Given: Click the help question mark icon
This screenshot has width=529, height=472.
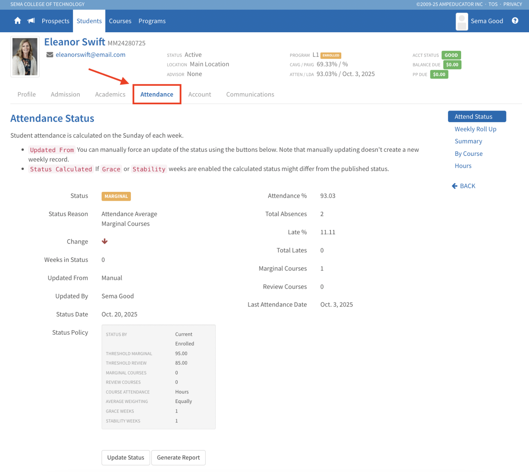Looking at the screenshot, I should coord(515,21).
